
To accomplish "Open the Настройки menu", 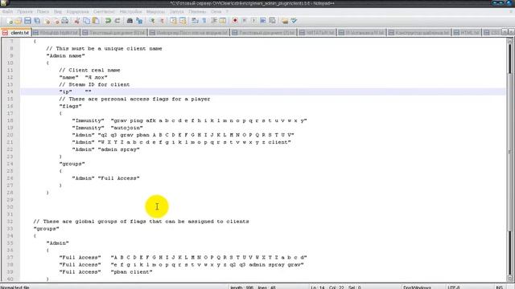I will [130, 11].
